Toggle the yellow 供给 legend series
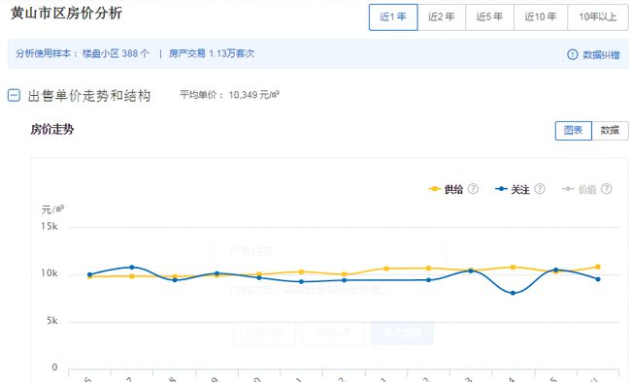This screenshot has width=631, height=382. (x=446, y=189)
